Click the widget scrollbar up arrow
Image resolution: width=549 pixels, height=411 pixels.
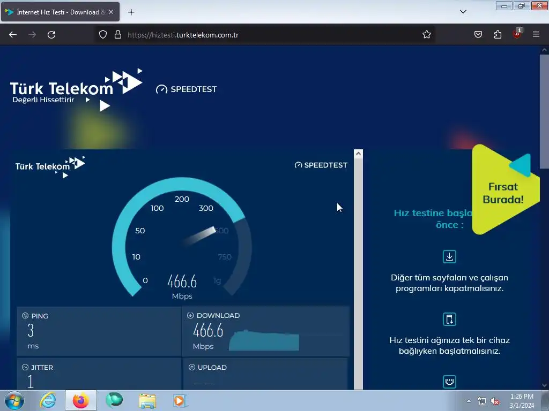pos(358,154)
